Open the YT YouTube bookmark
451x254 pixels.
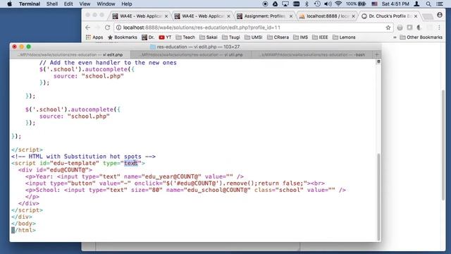tap(165, 37)
